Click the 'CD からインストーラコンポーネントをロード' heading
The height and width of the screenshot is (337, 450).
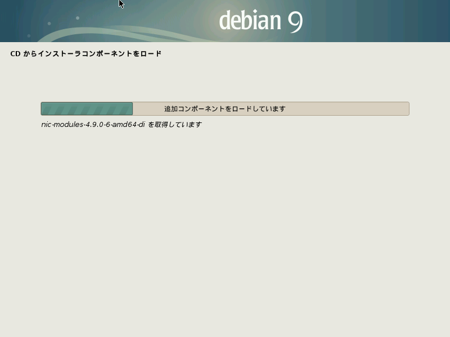click(x=86, y=54)
